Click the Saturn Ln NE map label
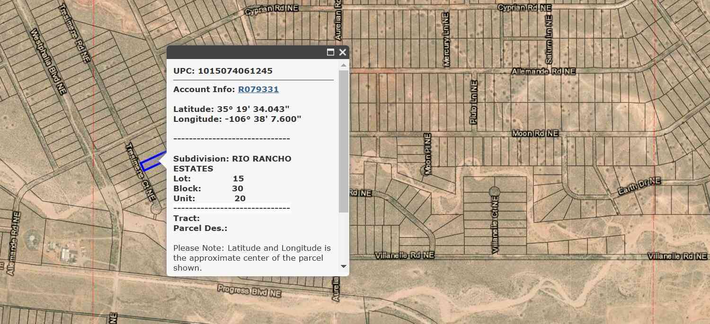The width and height of the screenshot is (710, 324). pos(549,39)
